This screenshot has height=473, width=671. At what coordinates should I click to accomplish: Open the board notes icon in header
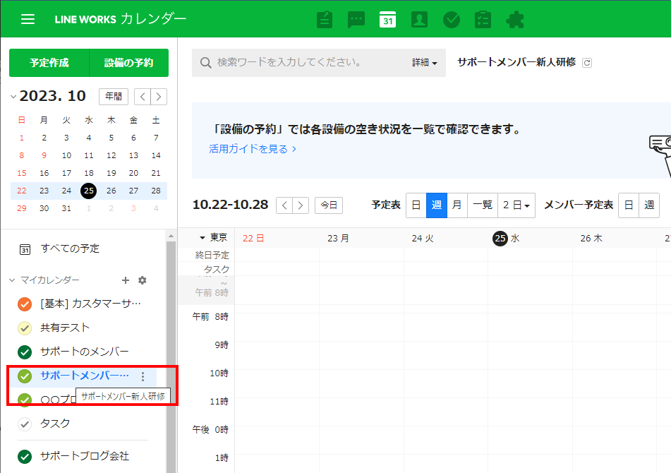[x=325, y=20]
